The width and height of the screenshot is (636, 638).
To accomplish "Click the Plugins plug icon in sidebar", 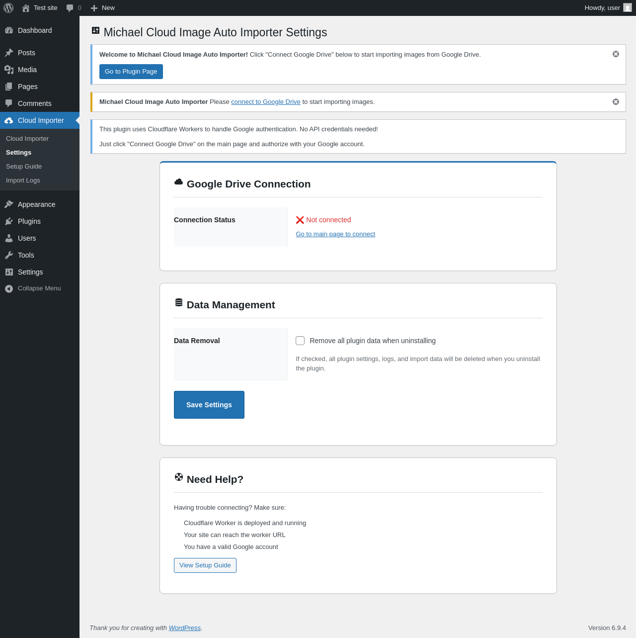I will click(9, 221).
